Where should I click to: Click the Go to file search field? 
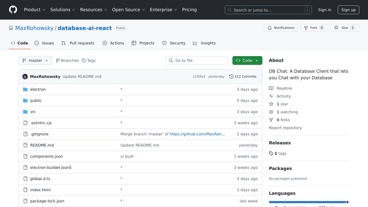coord(197,60)
